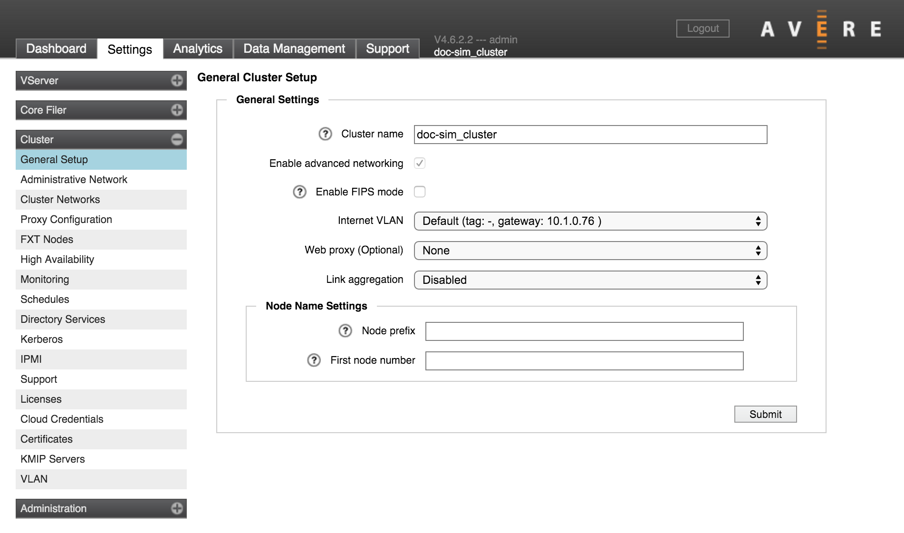The height and width of the screenshot is (533, 904).
Task: Expand Administration section plus icon
Action: click(177, 509)
